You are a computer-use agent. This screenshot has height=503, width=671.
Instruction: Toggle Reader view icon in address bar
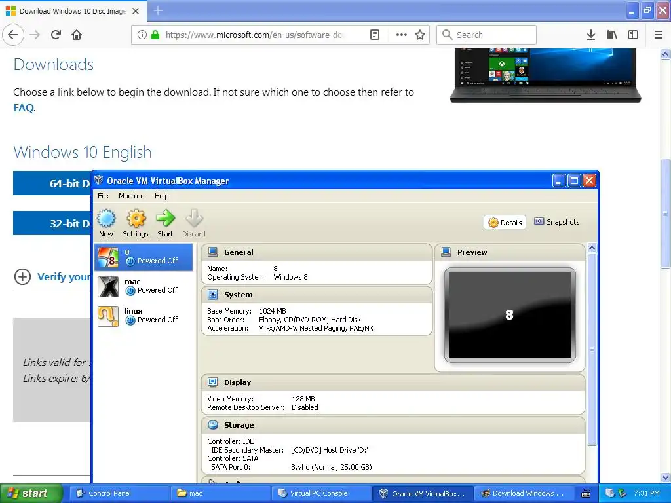(374, 35)
